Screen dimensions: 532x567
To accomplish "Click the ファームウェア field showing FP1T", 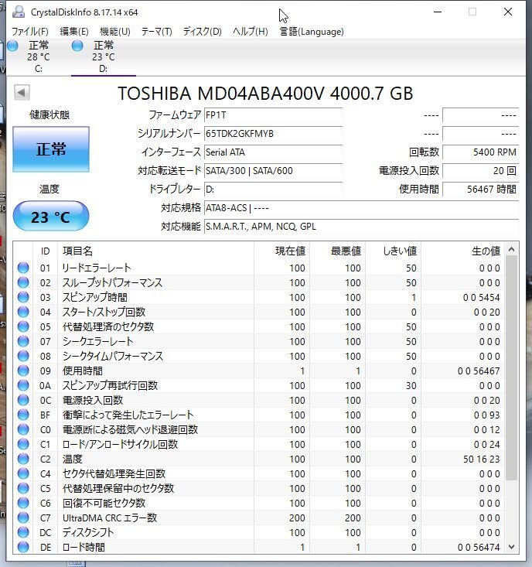I will point(273,115).
